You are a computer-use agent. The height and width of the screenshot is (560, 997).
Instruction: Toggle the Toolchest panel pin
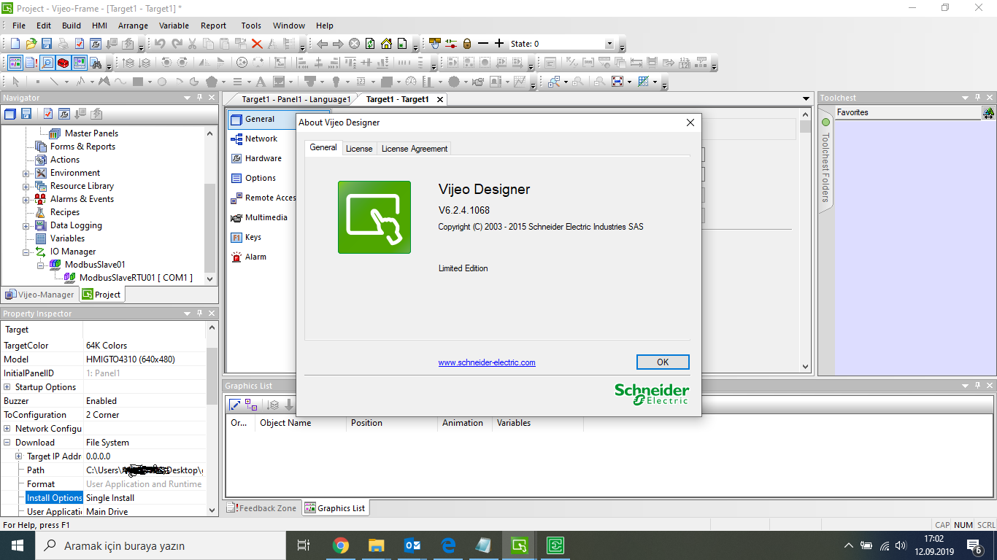[977, 98]
